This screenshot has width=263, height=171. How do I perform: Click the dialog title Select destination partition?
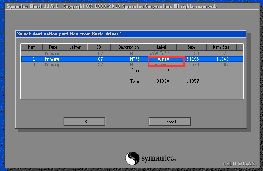coord(69,34)
